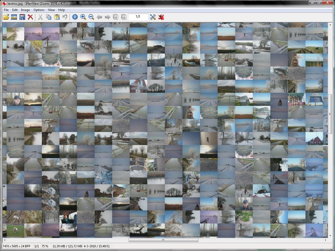Image resolution: width=335 pixels, height=251 pixels.
Task: Open the File menu
Action: click(6, 10)
